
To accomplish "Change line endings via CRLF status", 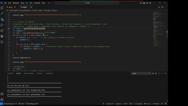I will tap(131, 104).
